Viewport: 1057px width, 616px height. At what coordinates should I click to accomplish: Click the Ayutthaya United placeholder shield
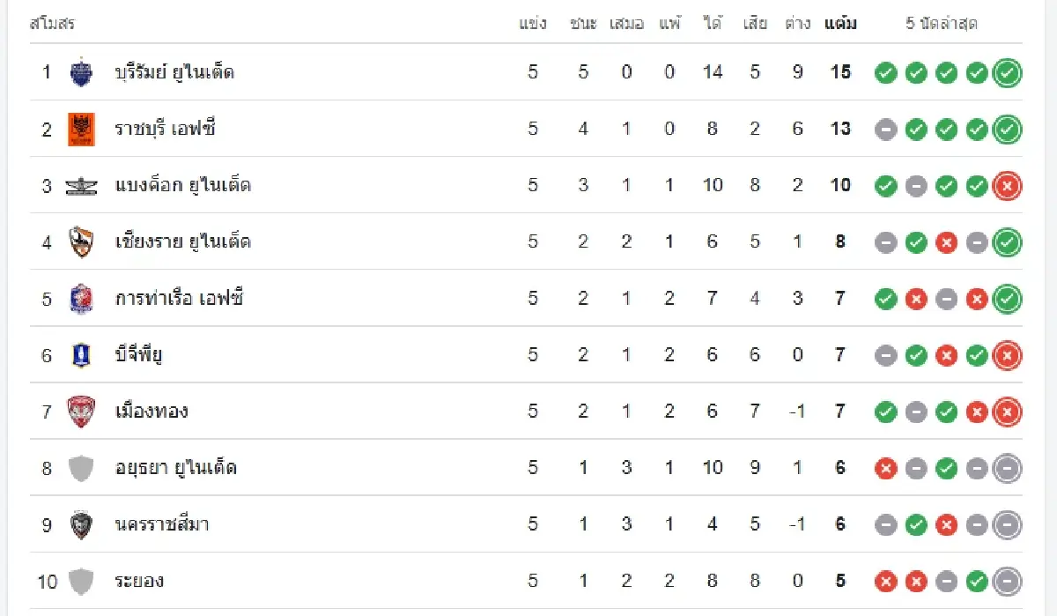tap(81, 468)
